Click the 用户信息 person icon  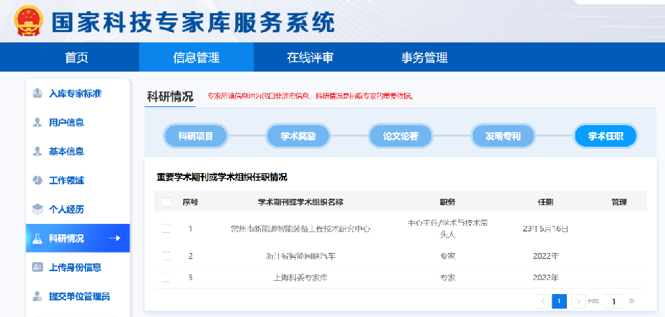click(x=38, y=122)
